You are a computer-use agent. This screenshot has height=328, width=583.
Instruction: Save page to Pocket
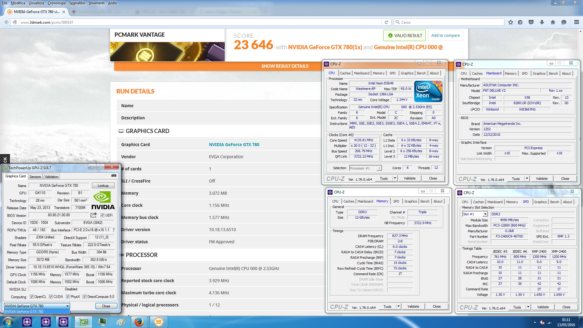tap(531, 22)
